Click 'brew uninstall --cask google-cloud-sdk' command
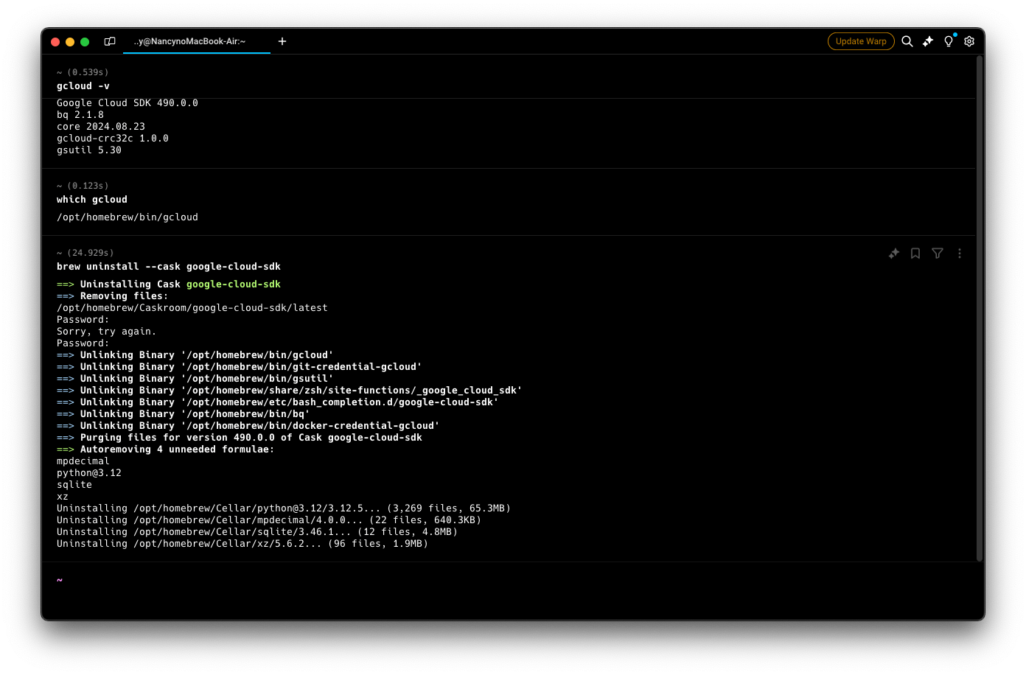The width and height of the screenshot is (1026, 675). [x=169, y=267]
